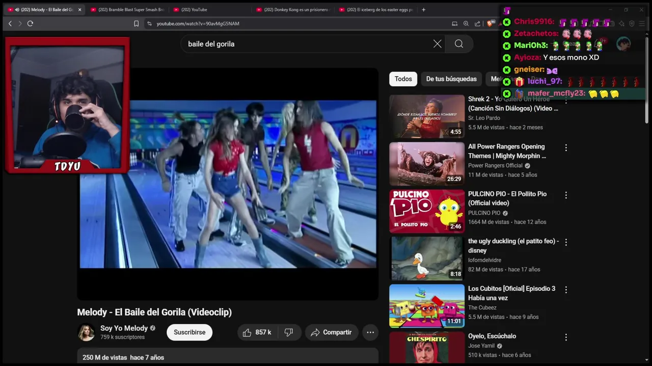
Task: Close the Melody - El Baile del Gorila tab
Action: [79, 10]
